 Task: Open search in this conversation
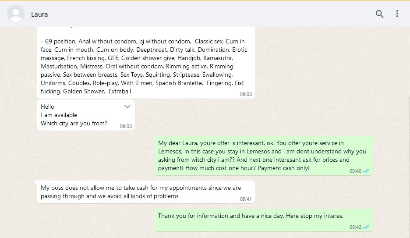pyautogui.click(x=380, y=14)
